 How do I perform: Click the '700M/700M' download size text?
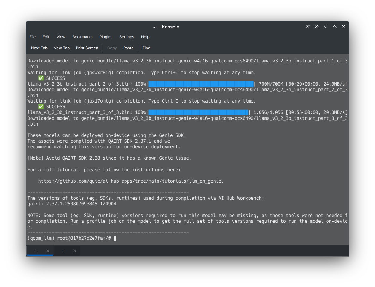pyautogui.click(x=271, y=84)
